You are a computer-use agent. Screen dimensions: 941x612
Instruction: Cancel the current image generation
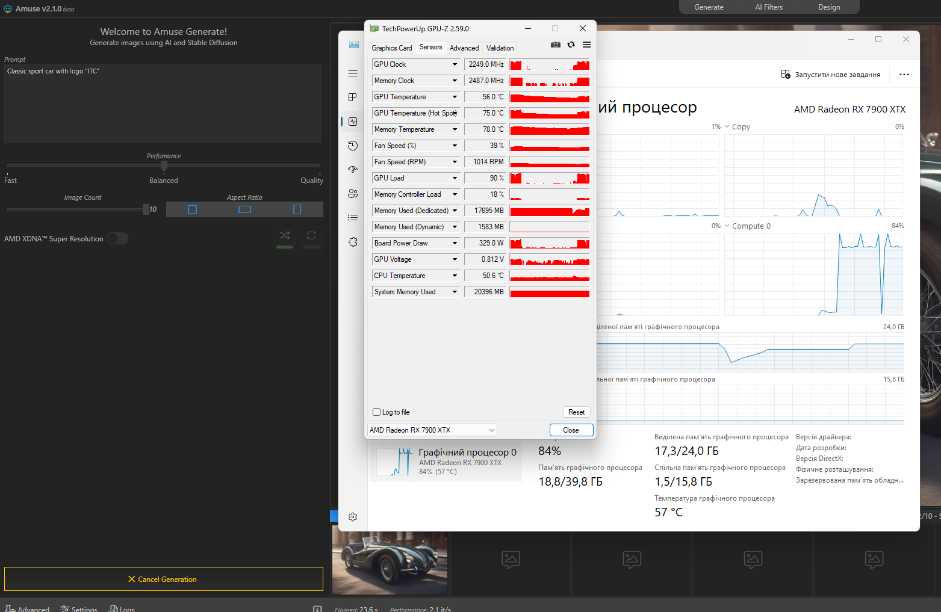(x=163, y=579)
